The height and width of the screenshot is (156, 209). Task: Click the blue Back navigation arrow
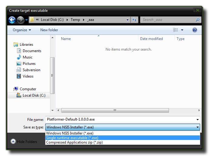point(12,20)
